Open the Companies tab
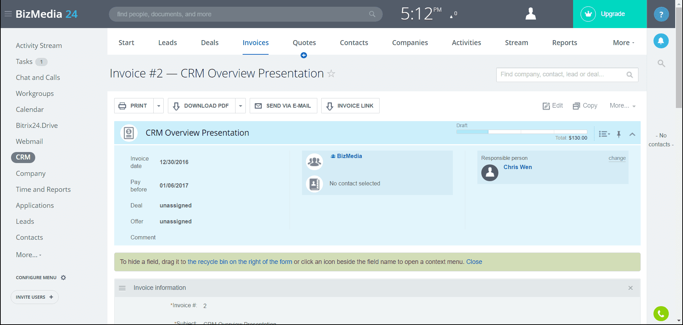The width and height of the screenshot is (683, 325). click(410, 43)
